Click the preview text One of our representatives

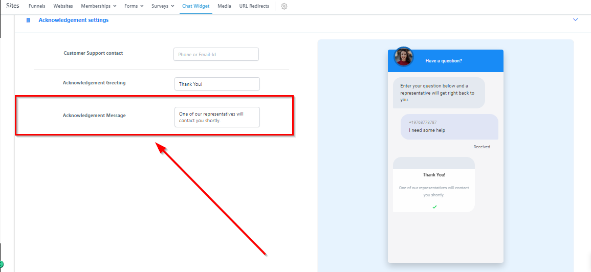coord(434,191)
